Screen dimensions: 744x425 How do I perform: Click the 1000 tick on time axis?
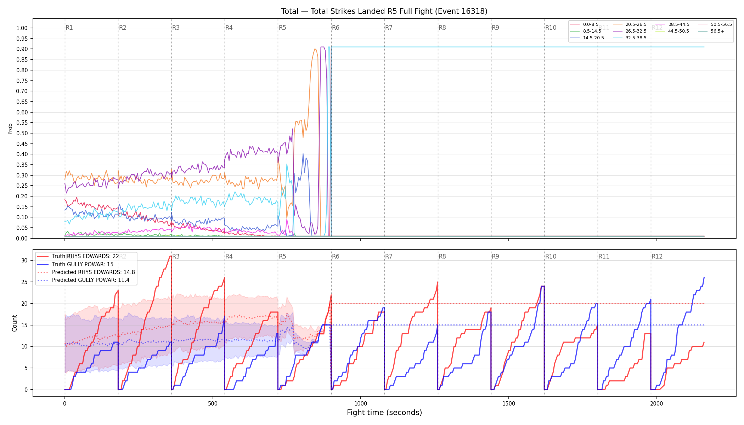pyautogui.click(x=361, y=404)
